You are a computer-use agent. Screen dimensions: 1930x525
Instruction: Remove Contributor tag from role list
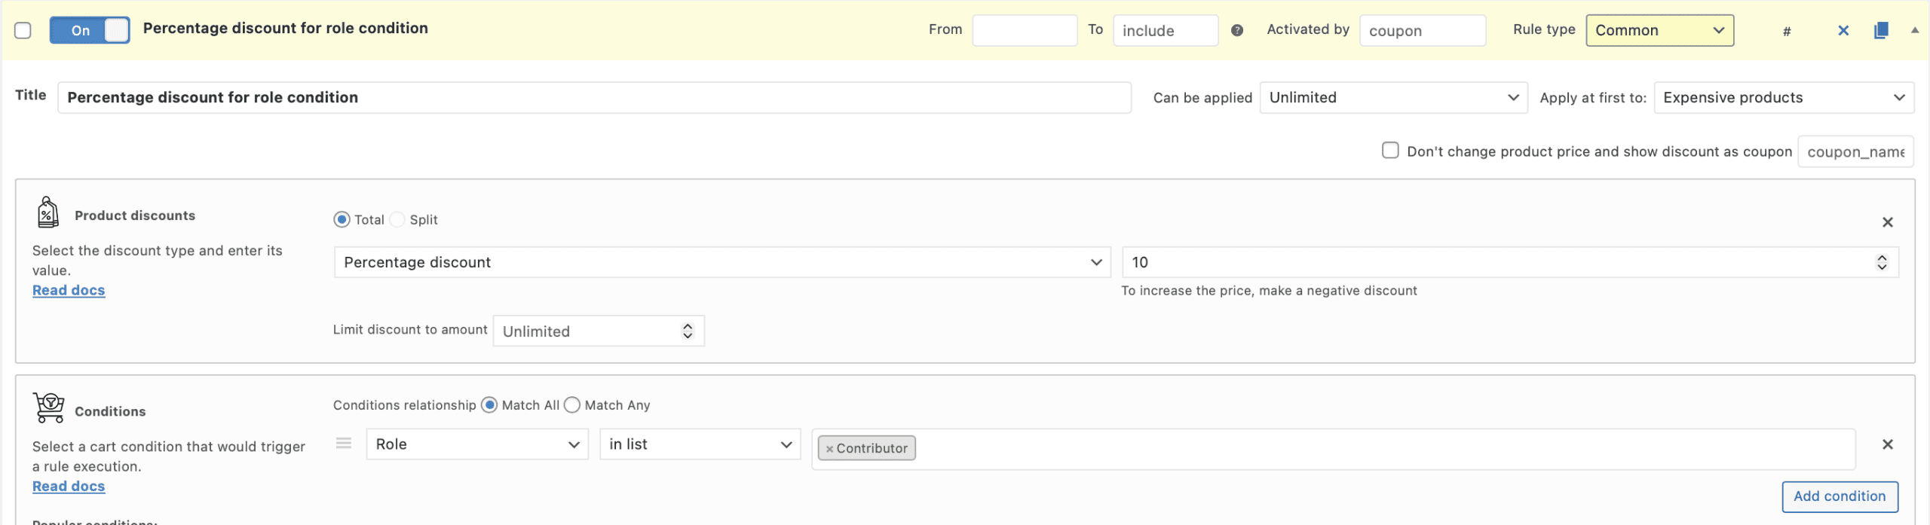click(829, 449)
